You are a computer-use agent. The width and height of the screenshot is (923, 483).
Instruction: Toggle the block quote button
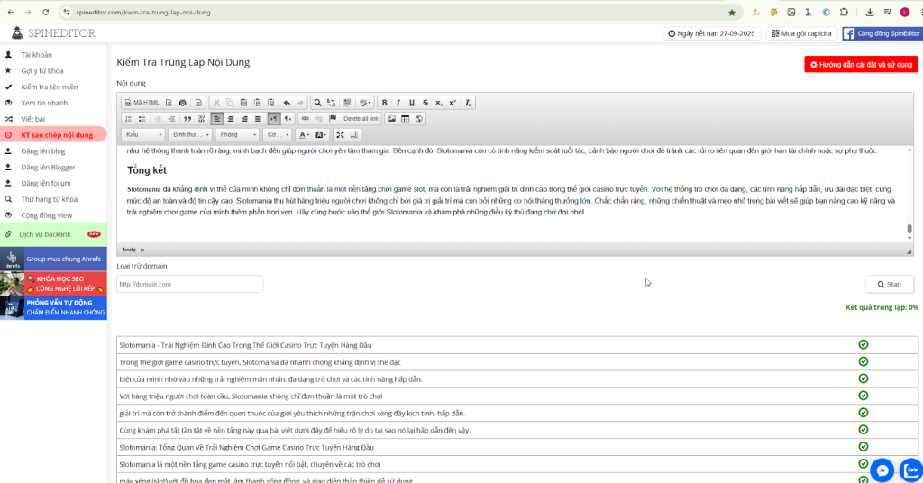[x=187, y=119]
